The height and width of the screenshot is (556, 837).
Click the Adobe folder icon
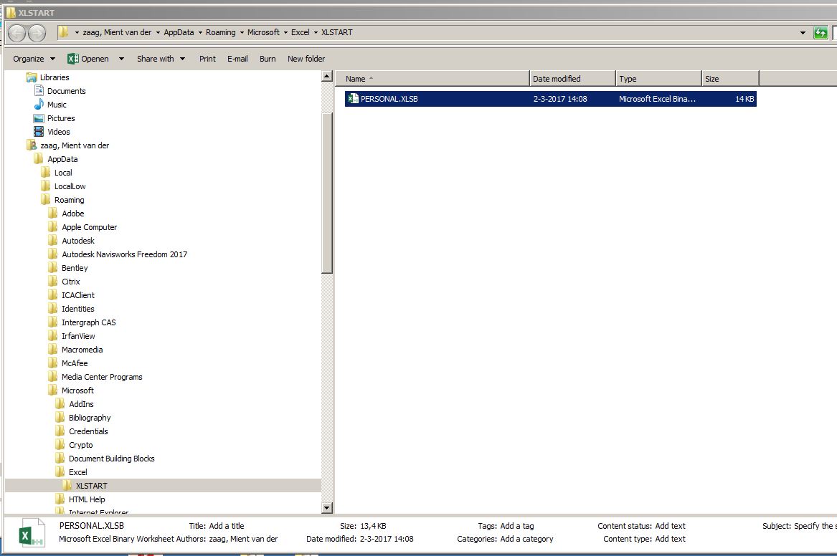(x=53, y=214)
